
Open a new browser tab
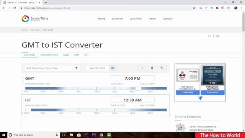tap(46, 3)
